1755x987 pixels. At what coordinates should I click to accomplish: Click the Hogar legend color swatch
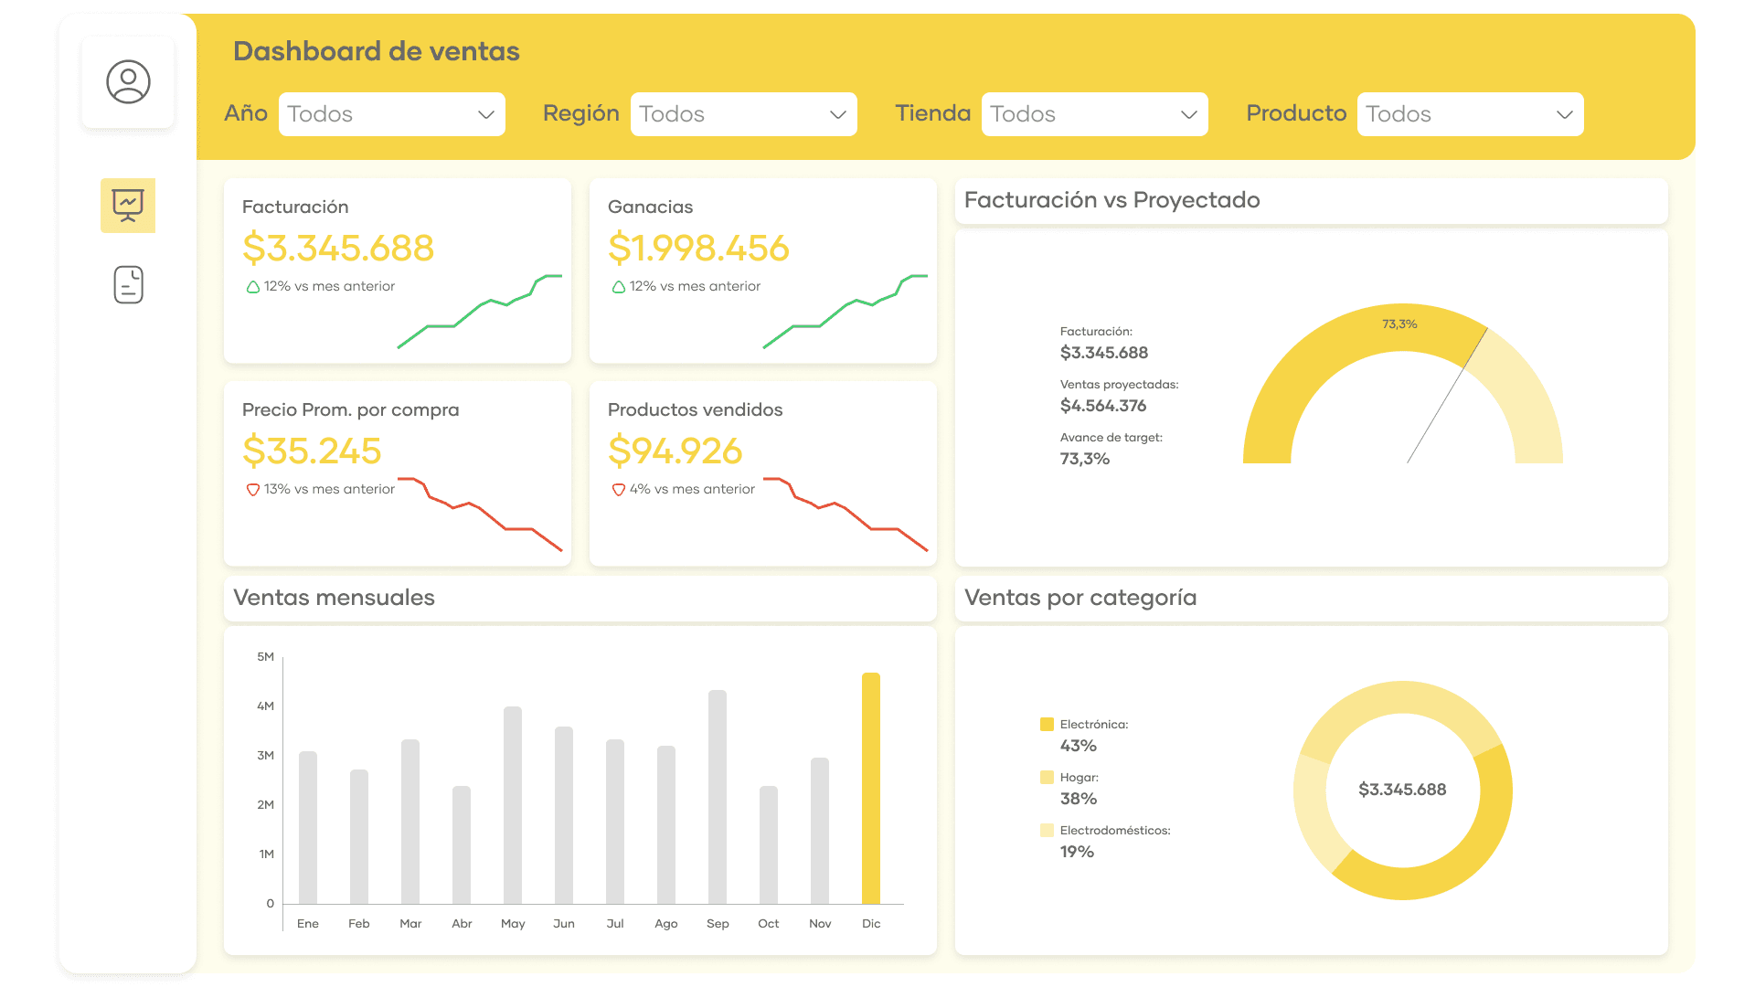pyautogui.click(x=1047, y=778)
